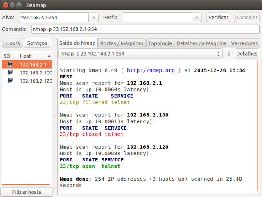
Task: Click the pane splitter handle beside host list
Action: [54, 116]
